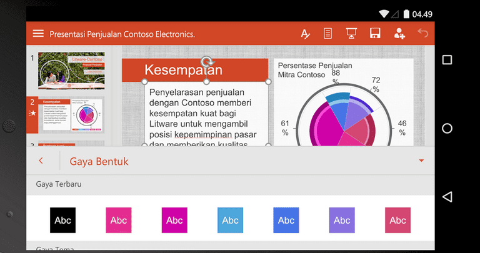Undo the last action with the arrow icon

tap(422, 32)
